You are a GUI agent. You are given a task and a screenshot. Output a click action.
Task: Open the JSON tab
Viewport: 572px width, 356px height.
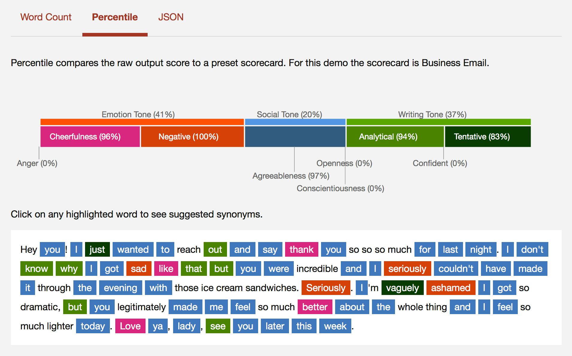point(171,17)
